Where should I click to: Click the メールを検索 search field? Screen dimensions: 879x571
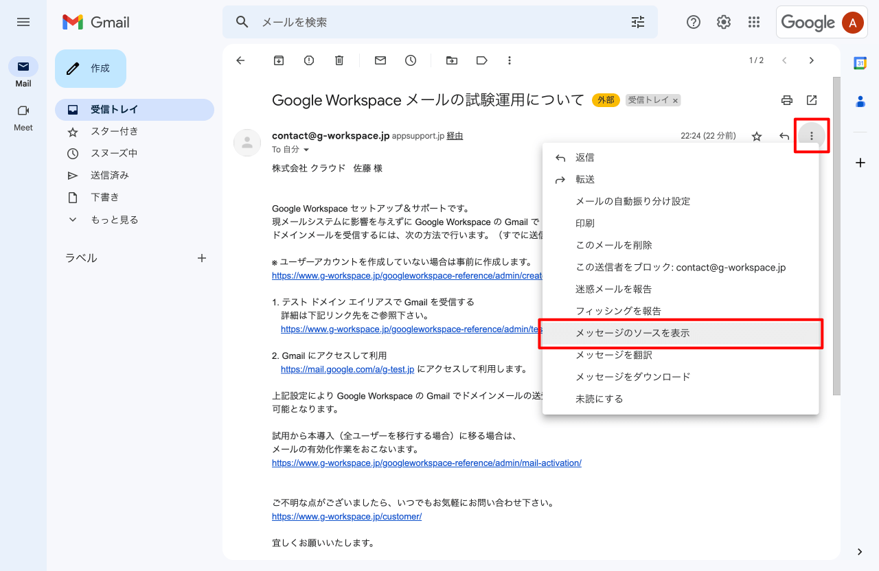439,22
